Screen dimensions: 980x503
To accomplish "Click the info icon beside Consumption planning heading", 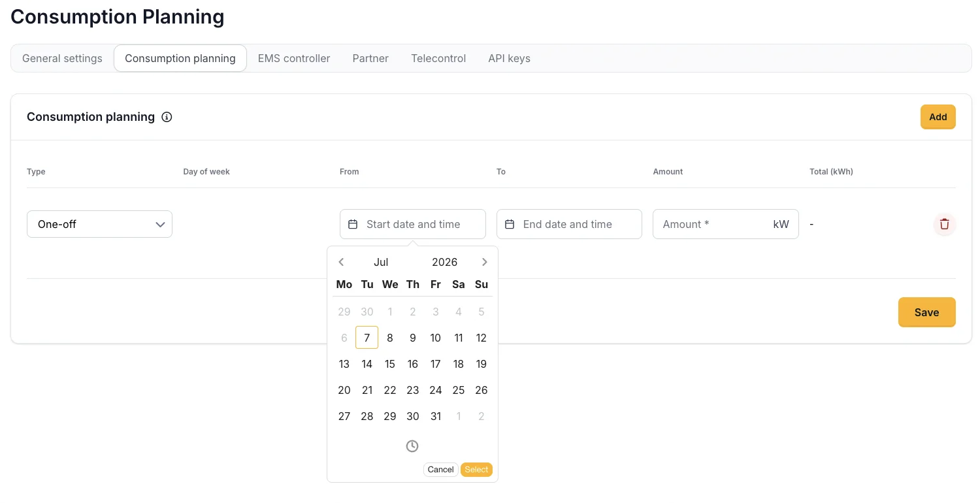I will [167, 117].
